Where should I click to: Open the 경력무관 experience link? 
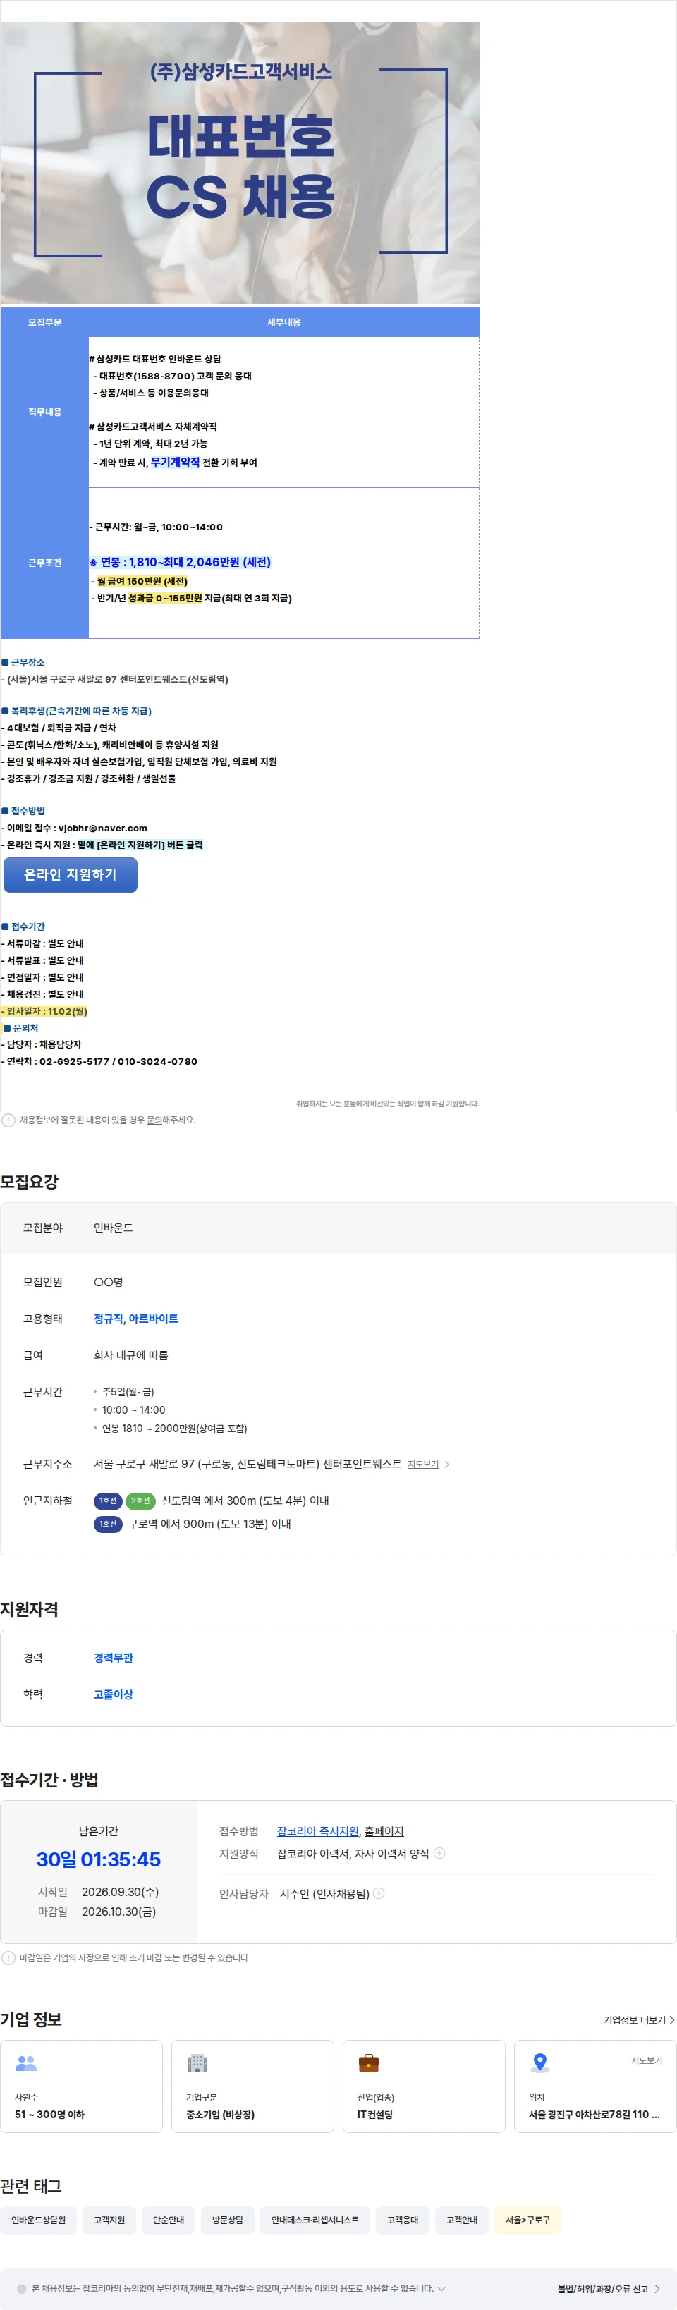[113, 1657]
